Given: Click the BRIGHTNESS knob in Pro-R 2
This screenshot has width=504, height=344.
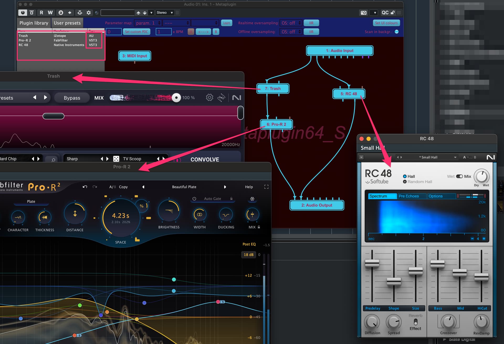Looking at the screenshot, I should click(x=169, y=211).
